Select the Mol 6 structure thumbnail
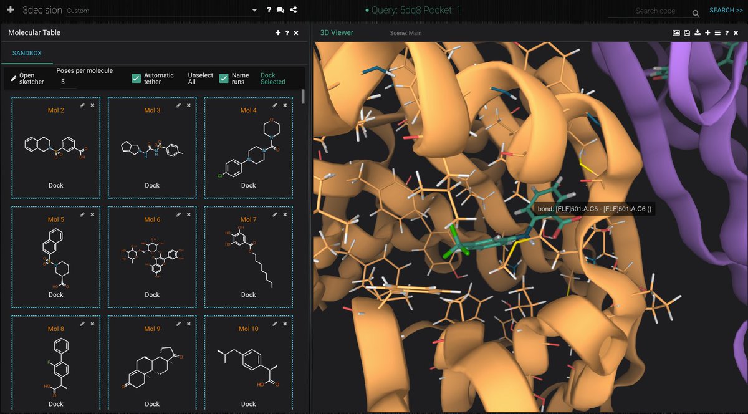The width and height of the screenshot is (748, 414). click(x=152, y=257)
